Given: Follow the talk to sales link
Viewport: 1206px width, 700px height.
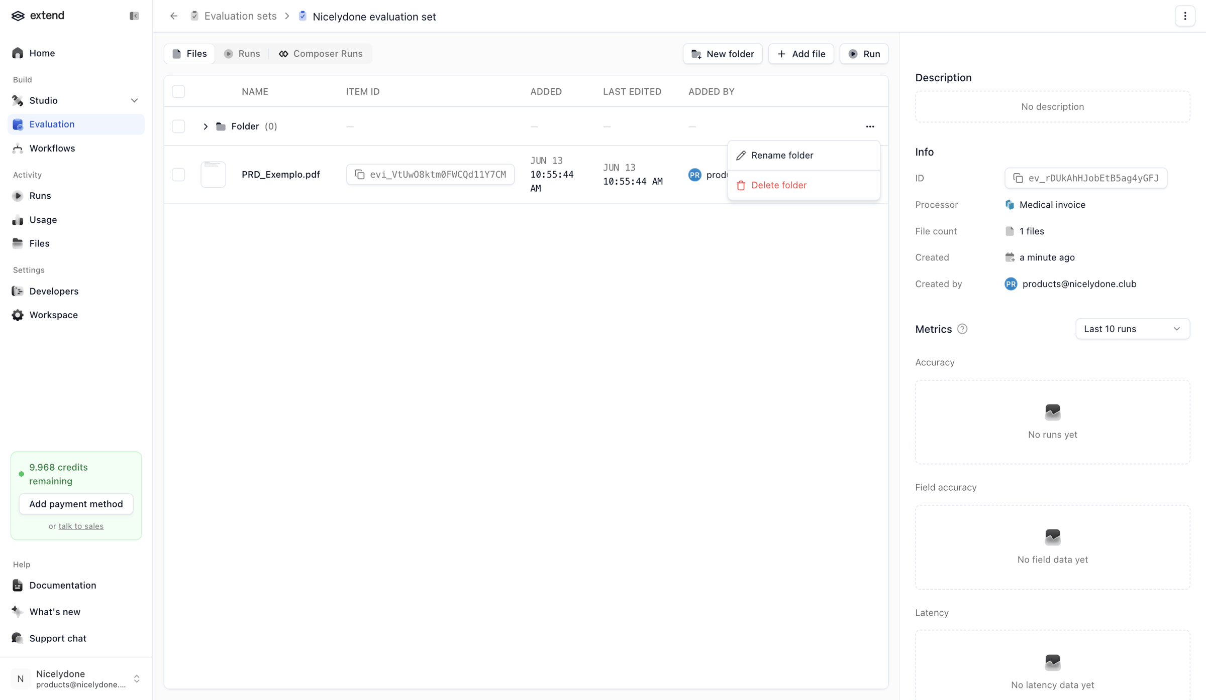Looking at the screenshot, I should pos(81,526).
